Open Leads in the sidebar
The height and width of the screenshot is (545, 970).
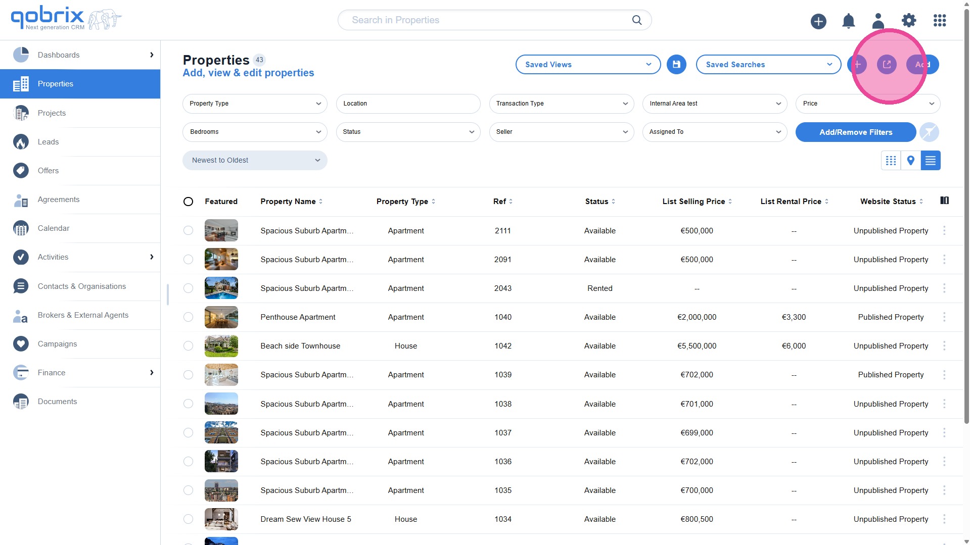click(x=48, y=142)
